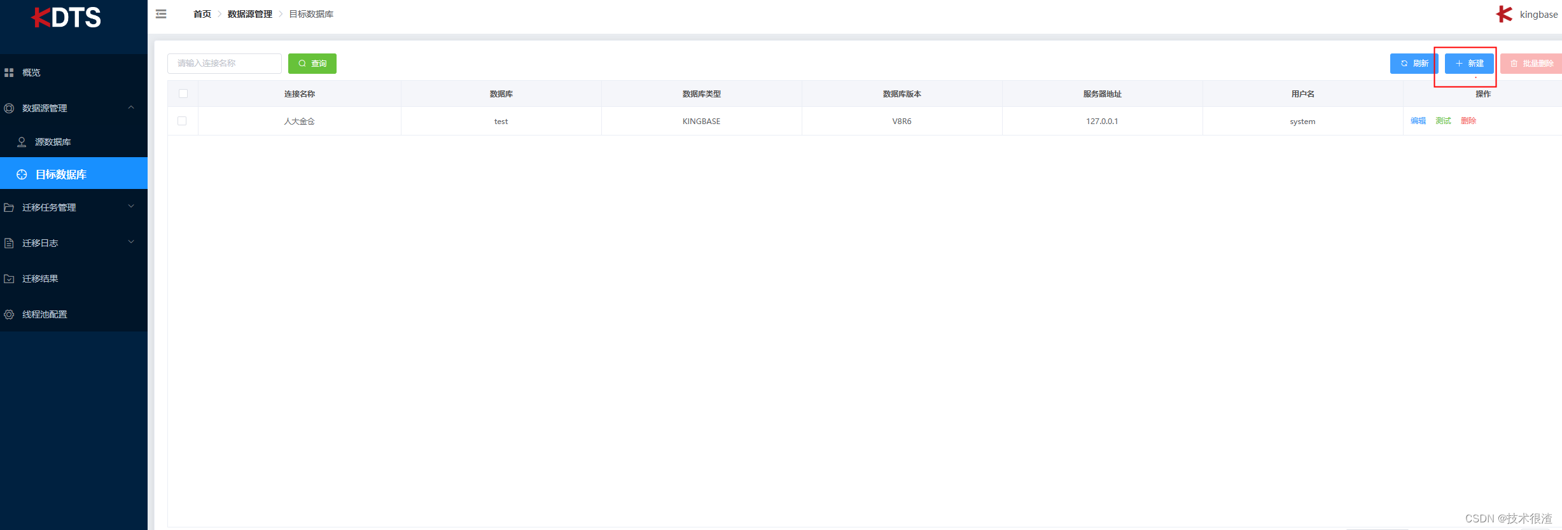This screenshot has height=530, width=1562.
Task: Check the 人大金仓 row checkbox
Action: (182, 121)
